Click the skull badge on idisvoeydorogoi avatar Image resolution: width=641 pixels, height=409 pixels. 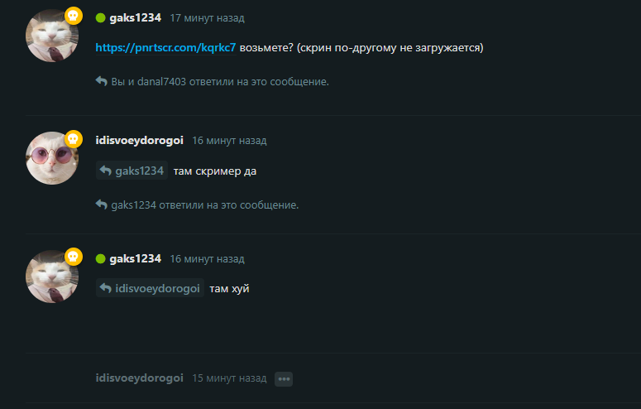tap(74, 139)
